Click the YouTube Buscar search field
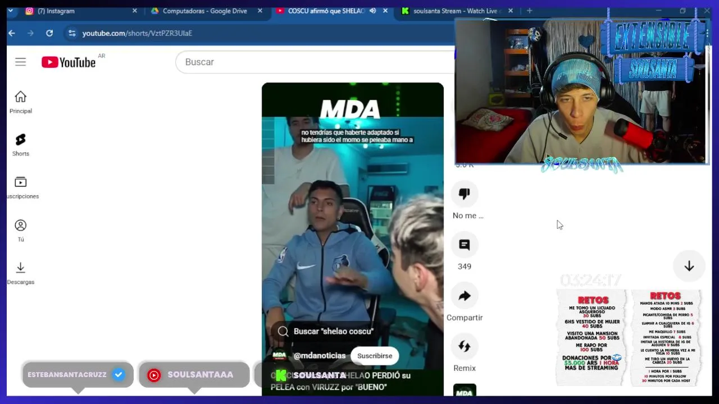 315,62
